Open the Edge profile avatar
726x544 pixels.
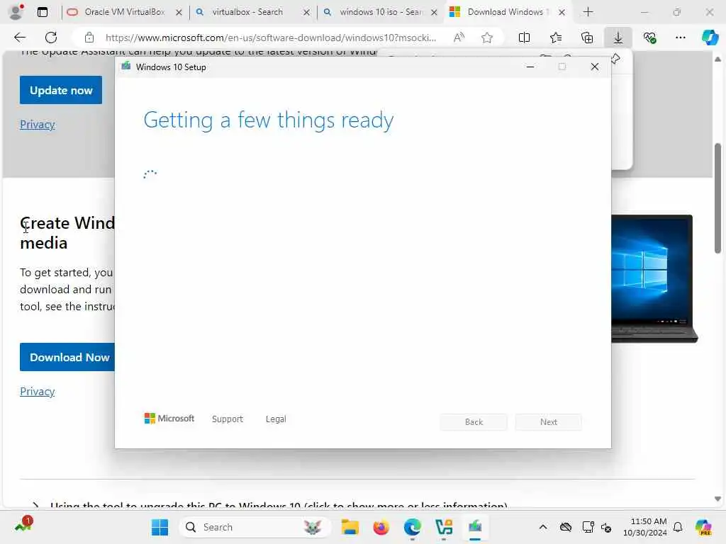click(x=16, y=12)
